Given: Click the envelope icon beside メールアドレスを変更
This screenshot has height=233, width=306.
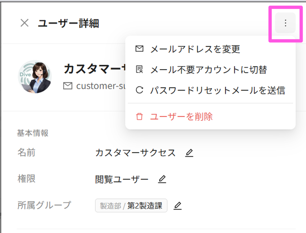Looking at the screenshot, I should (x=139, y=49).
